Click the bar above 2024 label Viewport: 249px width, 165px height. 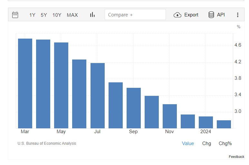coord(206,122)
